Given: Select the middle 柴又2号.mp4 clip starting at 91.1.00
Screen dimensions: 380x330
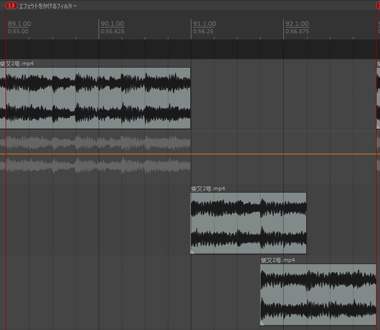Looking at the screenshot, I should 248,223.
